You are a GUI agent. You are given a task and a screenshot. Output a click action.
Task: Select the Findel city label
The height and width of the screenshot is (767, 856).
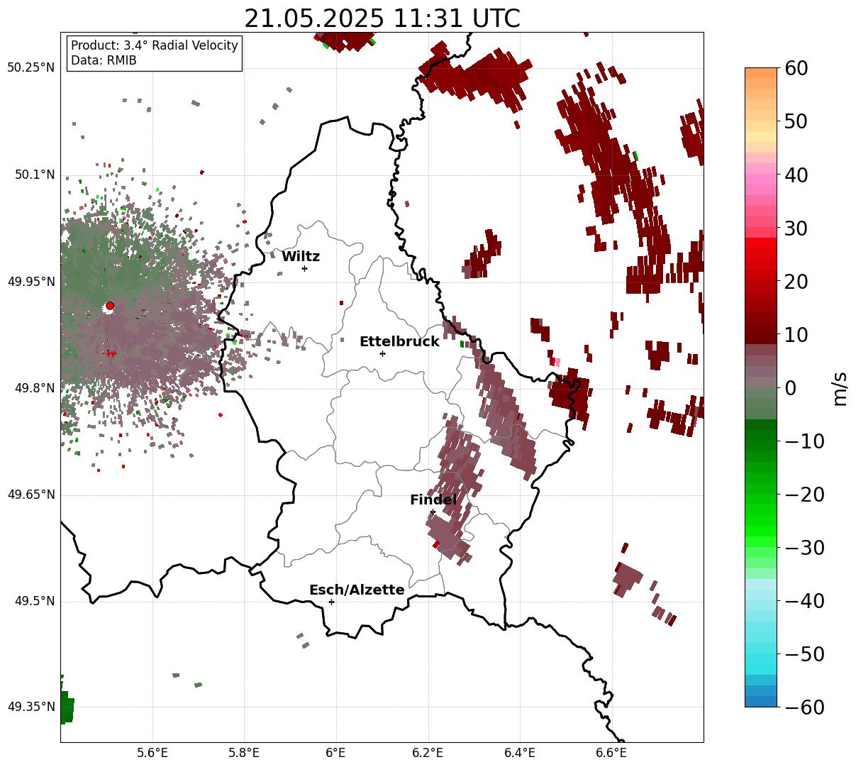click(433, 500)
